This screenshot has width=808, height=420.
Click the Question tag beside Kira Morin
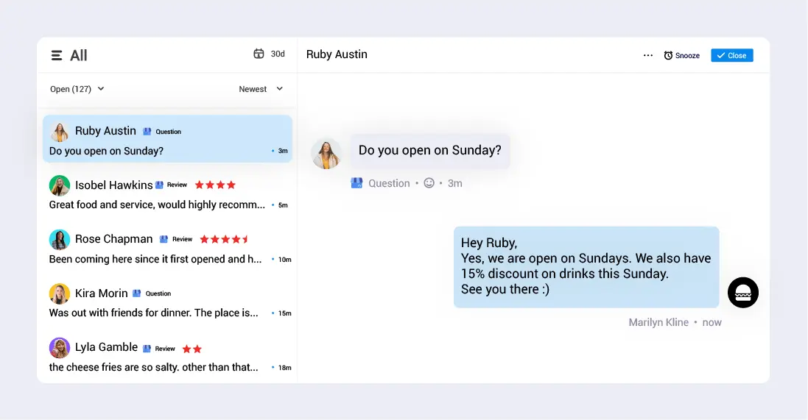(158, 293)
